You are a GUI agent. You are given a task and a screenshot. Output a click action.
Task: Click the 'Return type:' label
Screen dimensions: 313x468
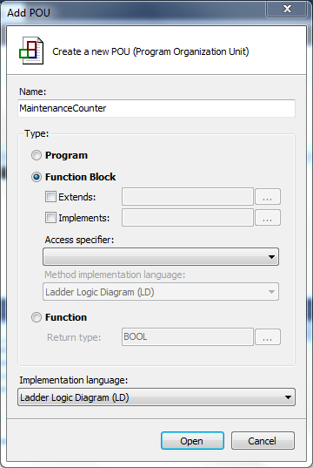[x=74, y=337]
